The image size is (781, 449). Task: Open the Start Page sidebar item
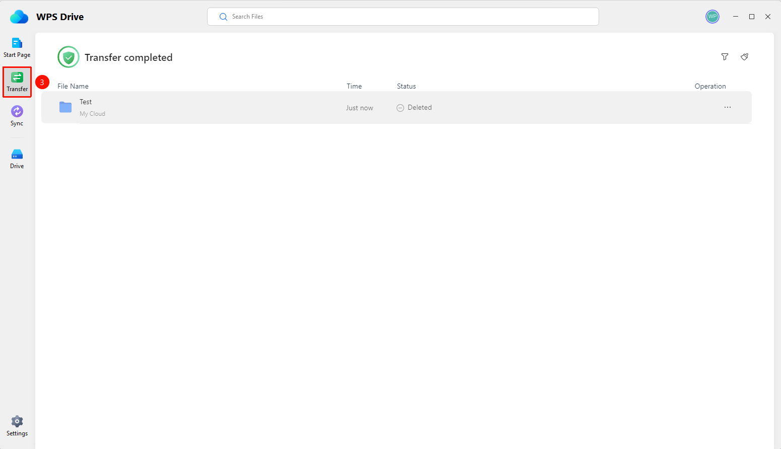click(x=17, y=48)
